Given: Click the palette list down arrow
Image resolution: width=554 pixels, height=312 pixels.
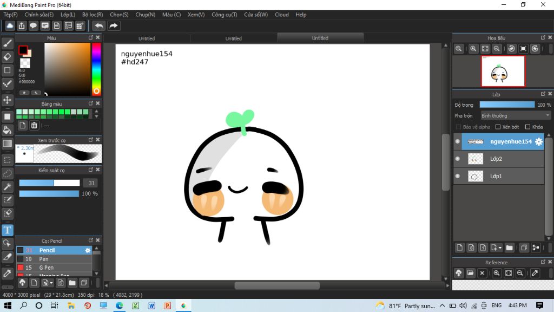Looking at the screenshot, I should [x=96, y=116].
